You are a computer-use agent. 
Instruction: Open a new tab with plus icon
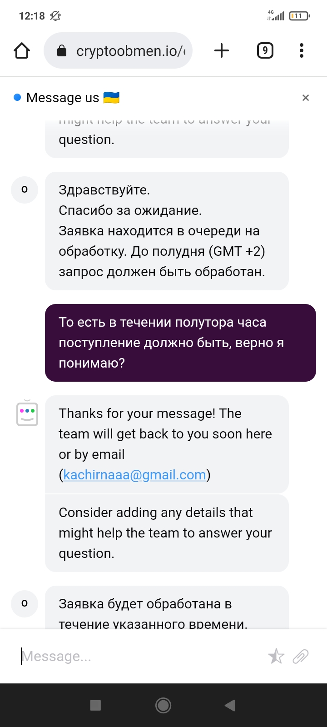(222, 50)
